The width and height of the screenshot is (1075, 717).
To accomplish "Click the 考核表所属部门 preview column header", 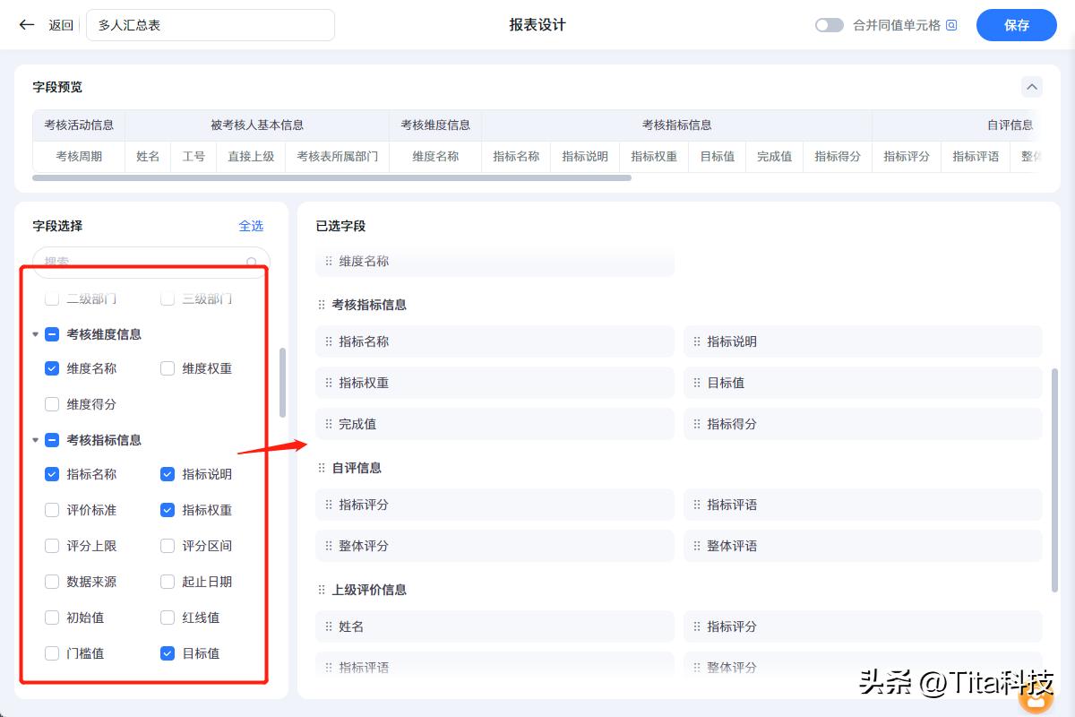I will 338,156.
